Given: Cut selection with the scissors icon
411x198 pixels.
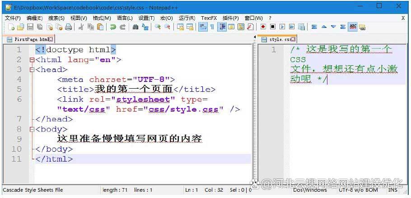Looking at the screenshot, I should pyautogui.click(x=81, y=27).
